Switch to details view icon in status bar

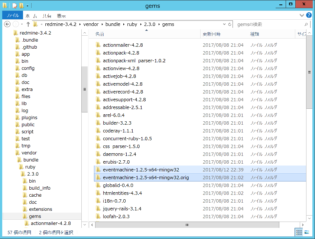click(x=299, y=232)
